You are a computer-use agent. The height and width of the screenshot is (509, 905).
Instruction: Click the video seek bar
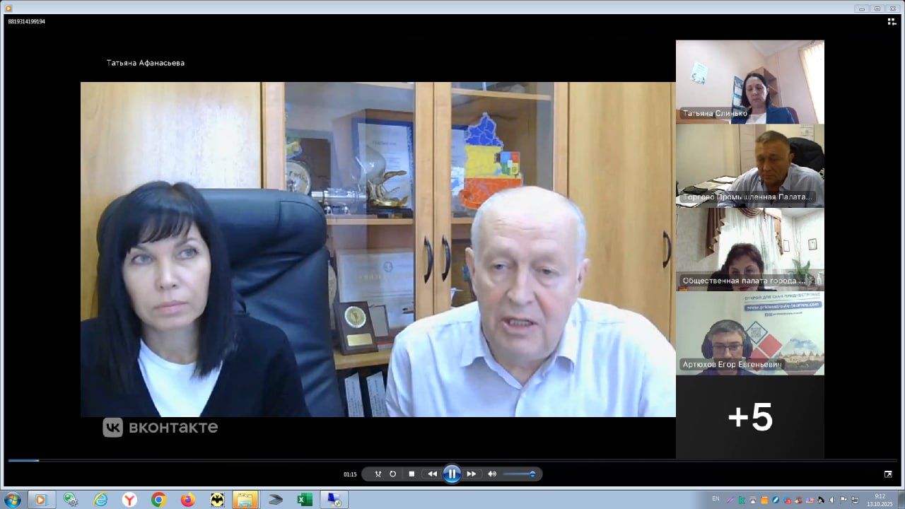pos(452,460)
